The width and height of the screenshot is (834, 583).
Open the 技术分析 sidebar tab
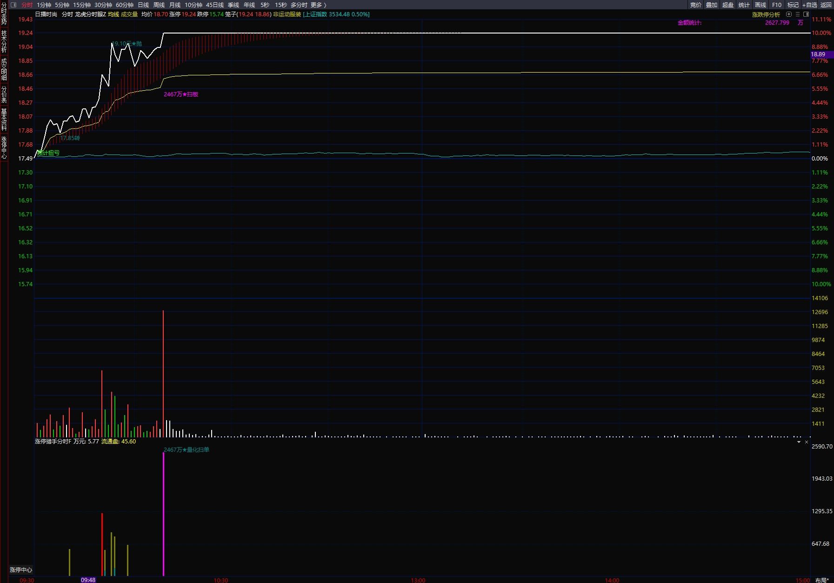(x=4, y=41)
